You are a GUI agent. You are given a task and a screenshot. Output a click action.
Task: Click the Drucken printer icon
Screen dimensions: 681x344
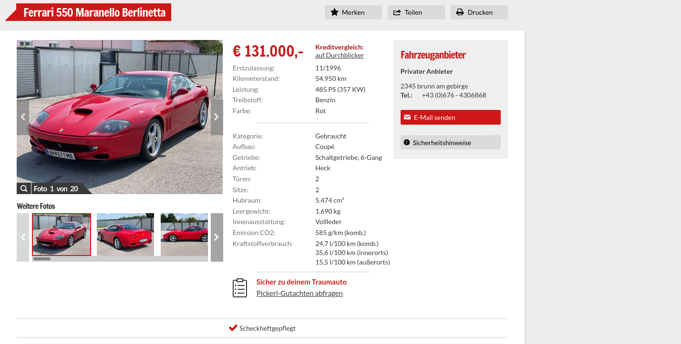460,12
